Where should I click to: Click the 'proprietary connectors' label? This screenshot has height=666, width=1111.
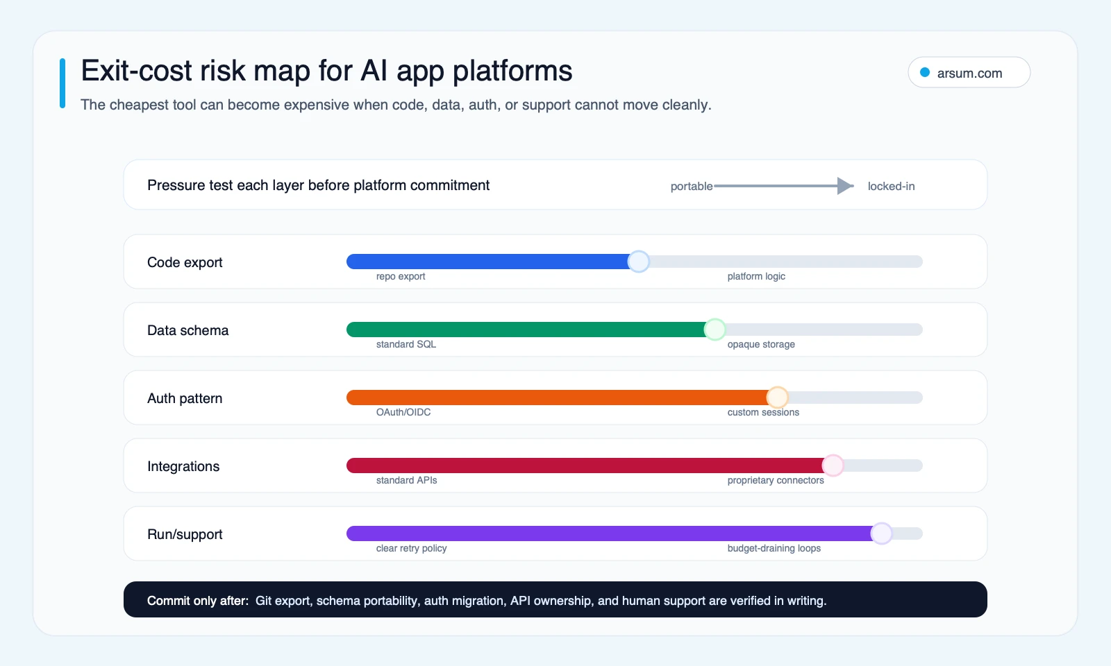(776, 480)
